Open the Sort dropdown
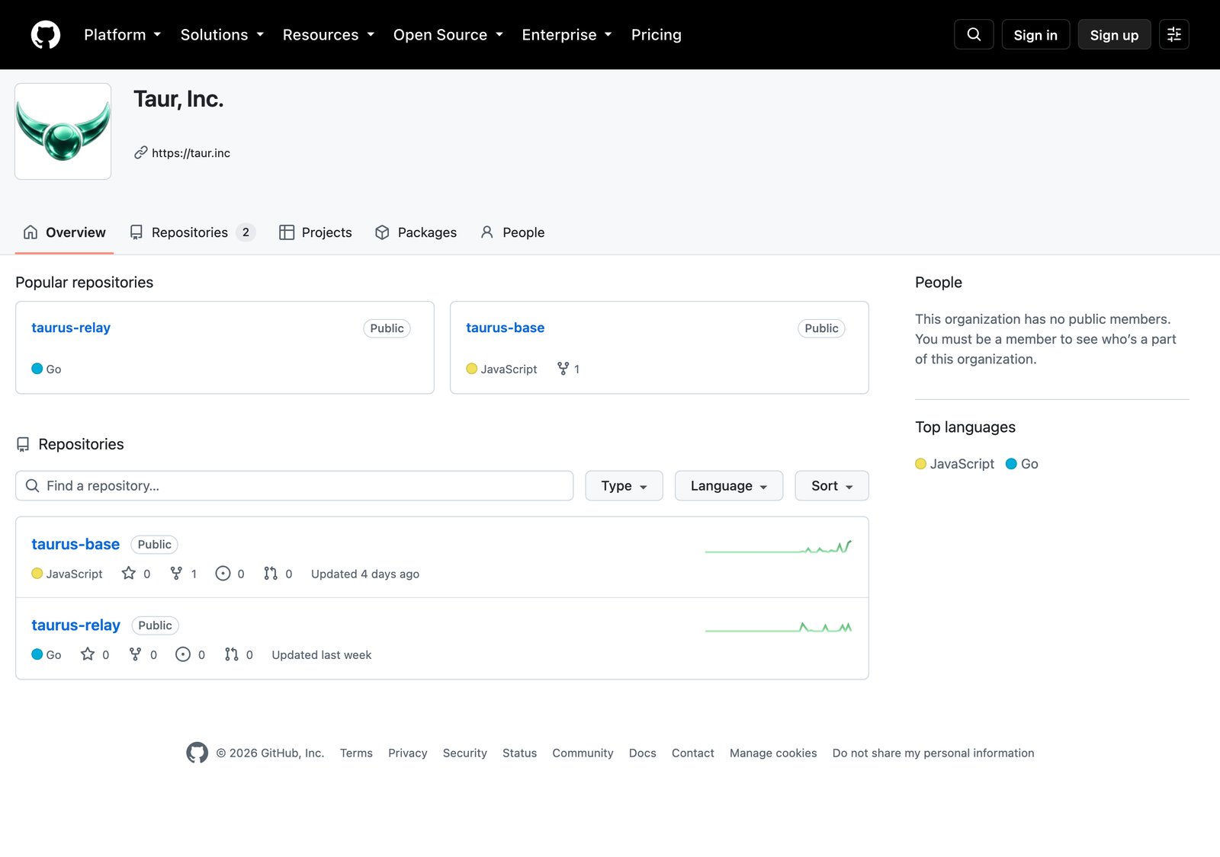This screenshot has width=1220, height=857. [831, 485]
